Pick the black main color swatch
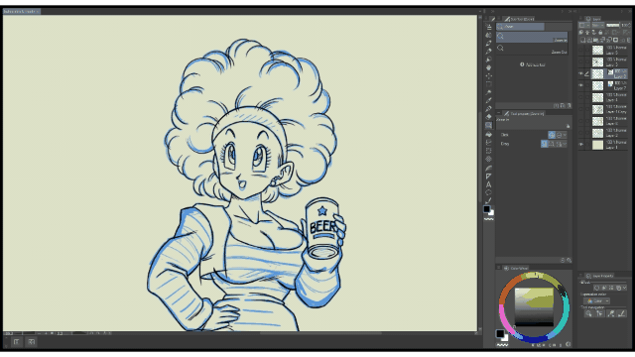 (x=487, y=209)
